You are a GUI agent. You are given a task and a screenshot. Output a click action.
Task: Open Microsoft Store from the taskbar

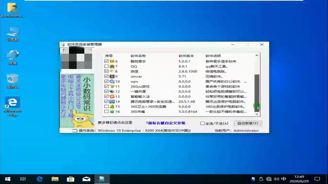(71, 179)
